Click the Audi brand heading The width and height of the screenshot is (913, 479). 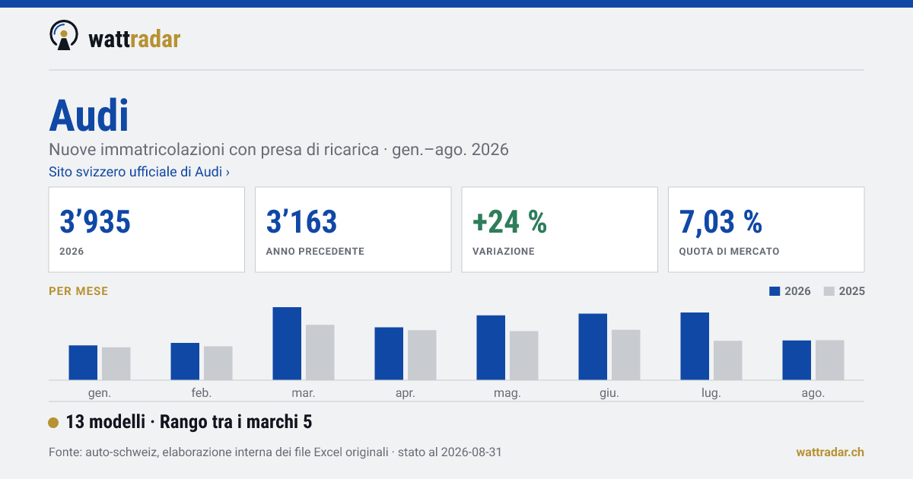pyautogui.click(x=89, y=116)
